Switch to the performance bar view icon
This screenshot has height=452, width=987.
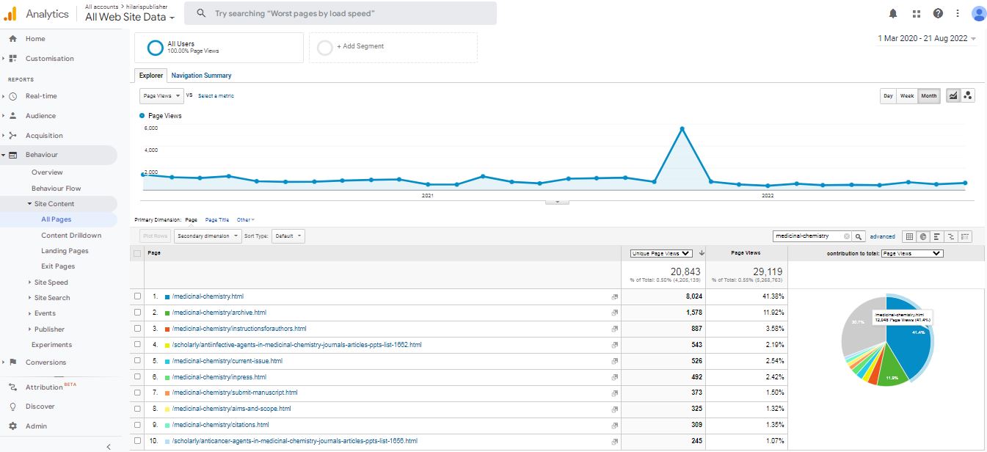point(937,236)
